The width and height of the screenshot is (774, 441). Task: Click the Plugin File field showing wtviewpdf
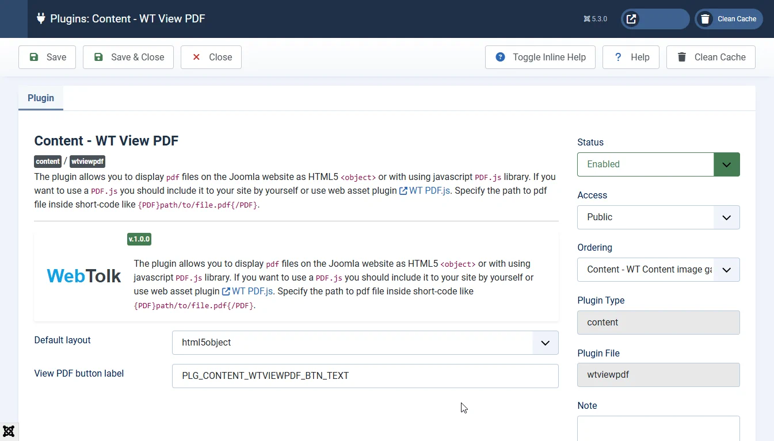coord(658,375)
